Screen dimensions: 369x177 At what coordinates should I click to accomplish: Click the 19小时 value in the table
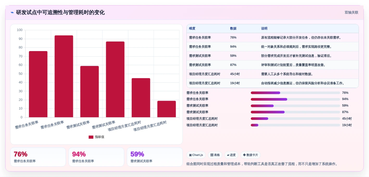[x=235, y=83]
